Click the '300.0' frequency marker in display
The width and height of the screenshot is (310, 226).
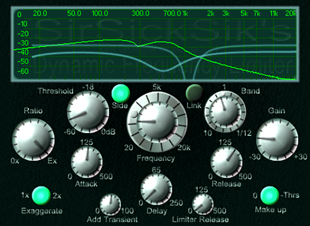click(x=141, y=13)
